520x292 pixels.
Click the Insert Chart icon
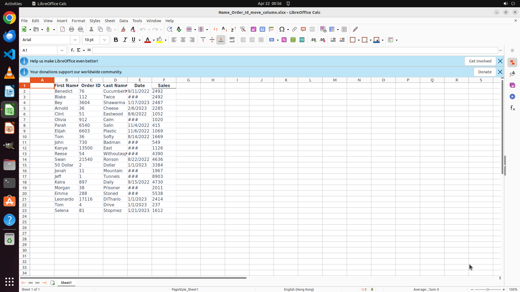coord(262,29)
